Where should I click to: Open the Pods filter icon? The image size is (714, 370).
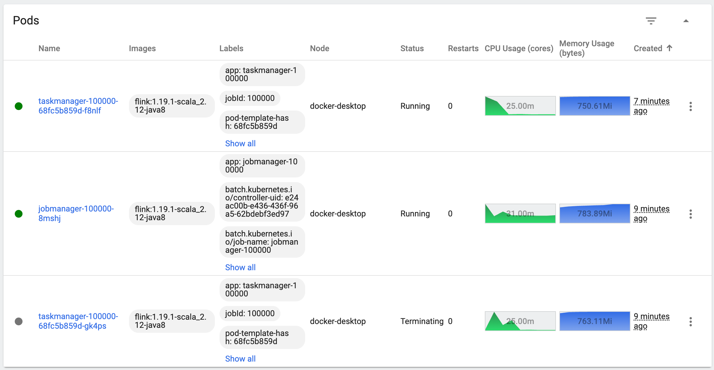point(651,21)
